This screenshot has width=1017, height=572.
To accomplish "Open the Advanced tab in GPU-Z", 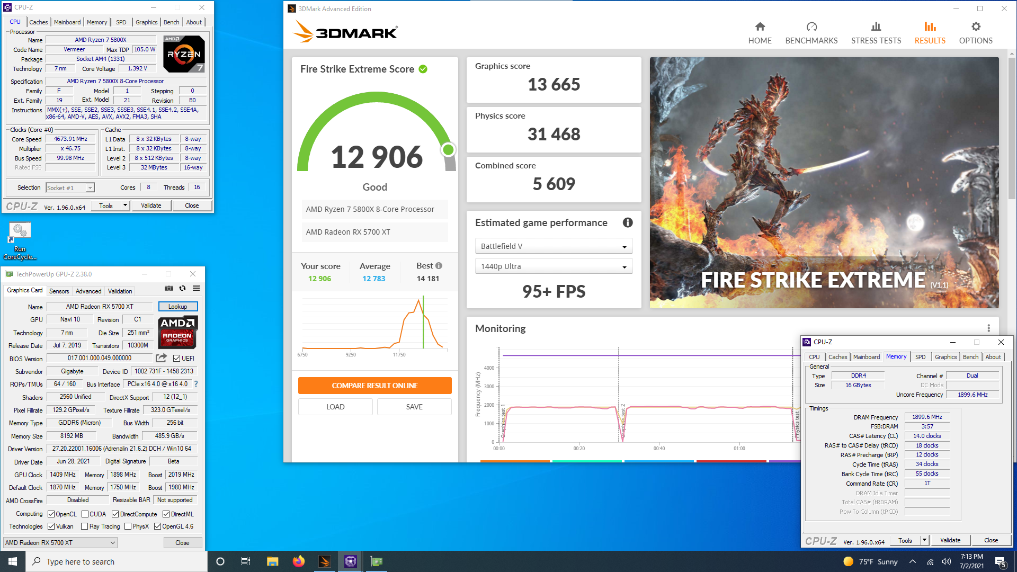I will (x=88, y=291).
